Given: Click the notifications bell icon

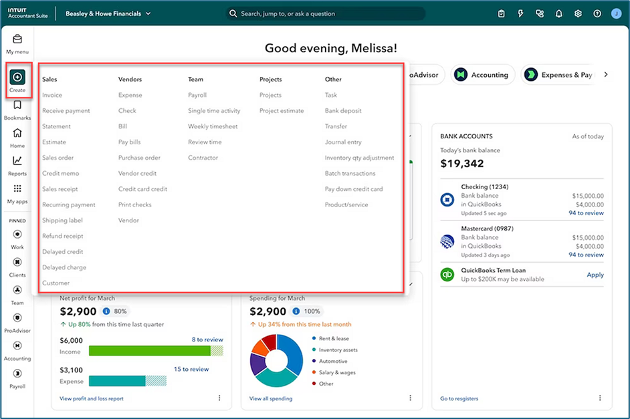Looking at the screenshot, I should 559,13.
